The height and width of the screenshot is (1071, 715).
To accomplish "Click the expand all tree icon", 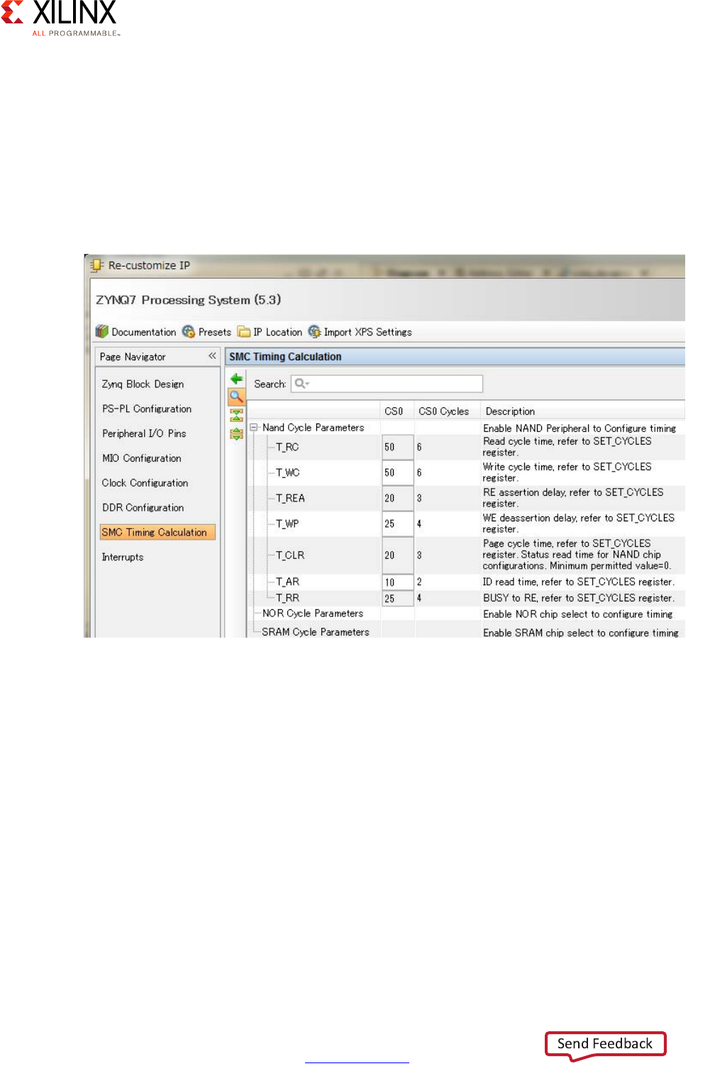I will [237, 433].
